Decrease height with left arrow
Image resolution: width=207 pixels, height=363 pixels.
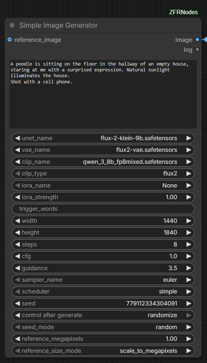click(17, 233)
